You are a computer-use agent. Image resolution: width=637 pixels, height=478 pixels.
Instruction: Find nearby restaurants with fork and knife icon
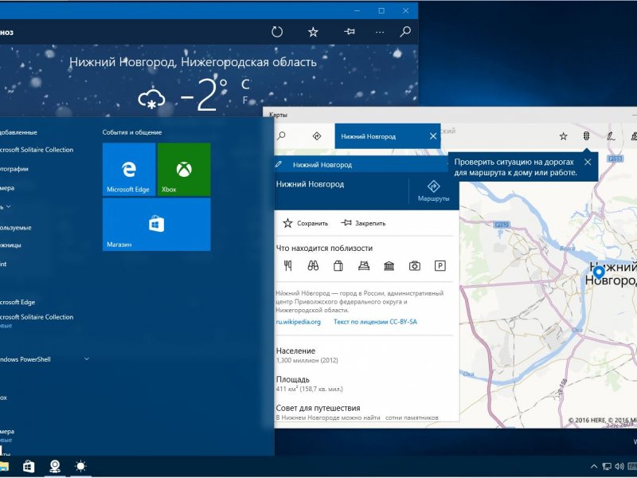[288, 266]
